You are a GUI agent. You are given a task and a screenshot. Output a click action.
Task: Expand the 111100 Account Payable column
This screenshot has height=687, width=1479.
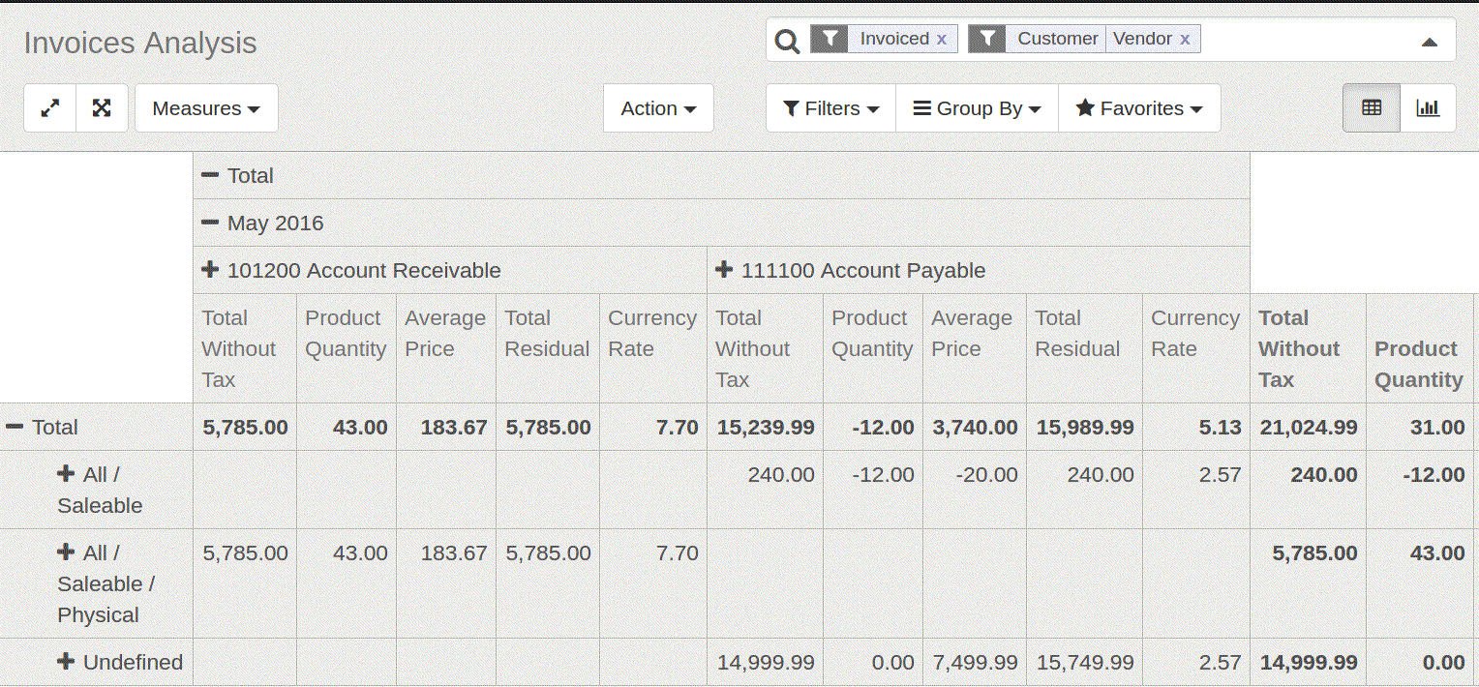(x=850, y=270)
